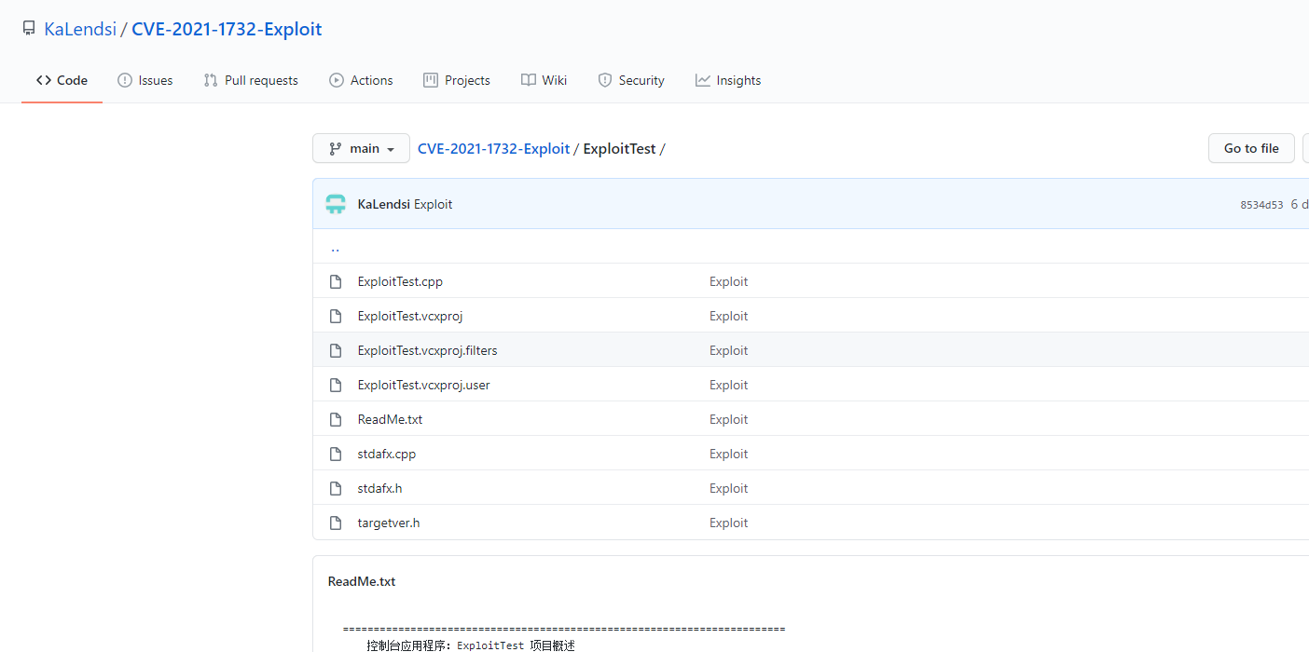Screen dimensions: 1309x652
Task: Click file icon next to ExploitTest.cpp
Action: coord(336,281)
